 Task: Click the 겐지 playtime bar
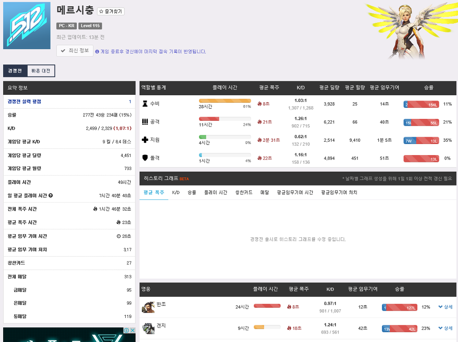(x=267, y=327)
